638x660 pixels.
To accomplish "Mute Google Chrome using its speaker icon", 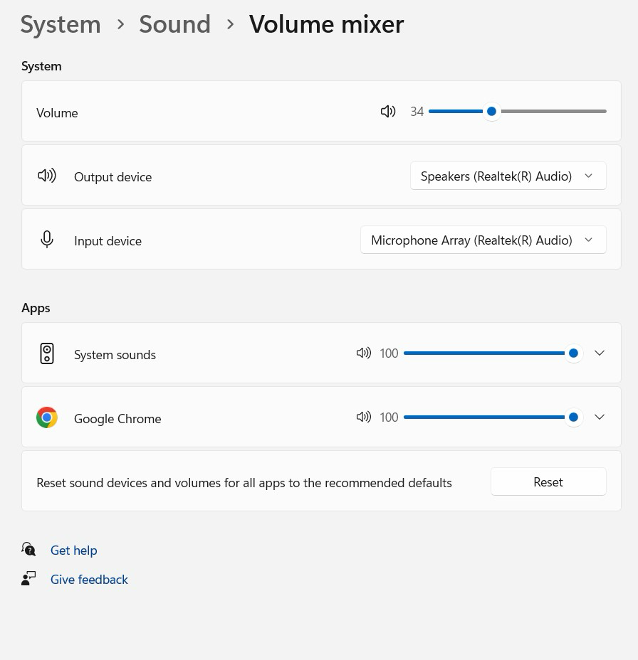I will click(363, 417).
